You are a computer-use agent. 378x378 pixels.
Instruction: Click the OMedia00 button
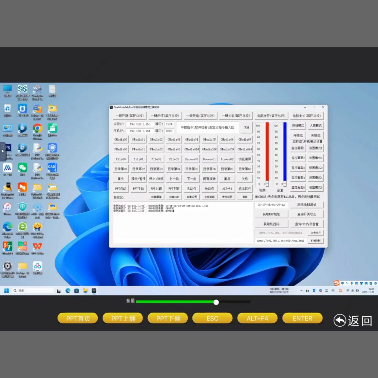pyautogui.click(x=121, y=140)
